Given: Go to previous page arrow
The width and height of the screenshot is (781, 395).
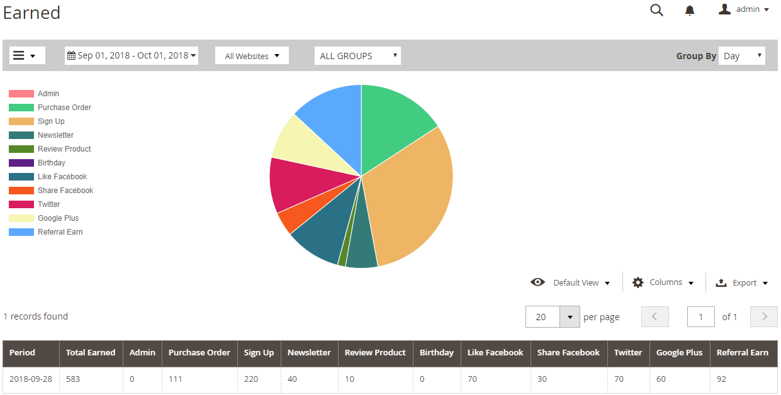Looking at the screenshot, I should [655, 317].
